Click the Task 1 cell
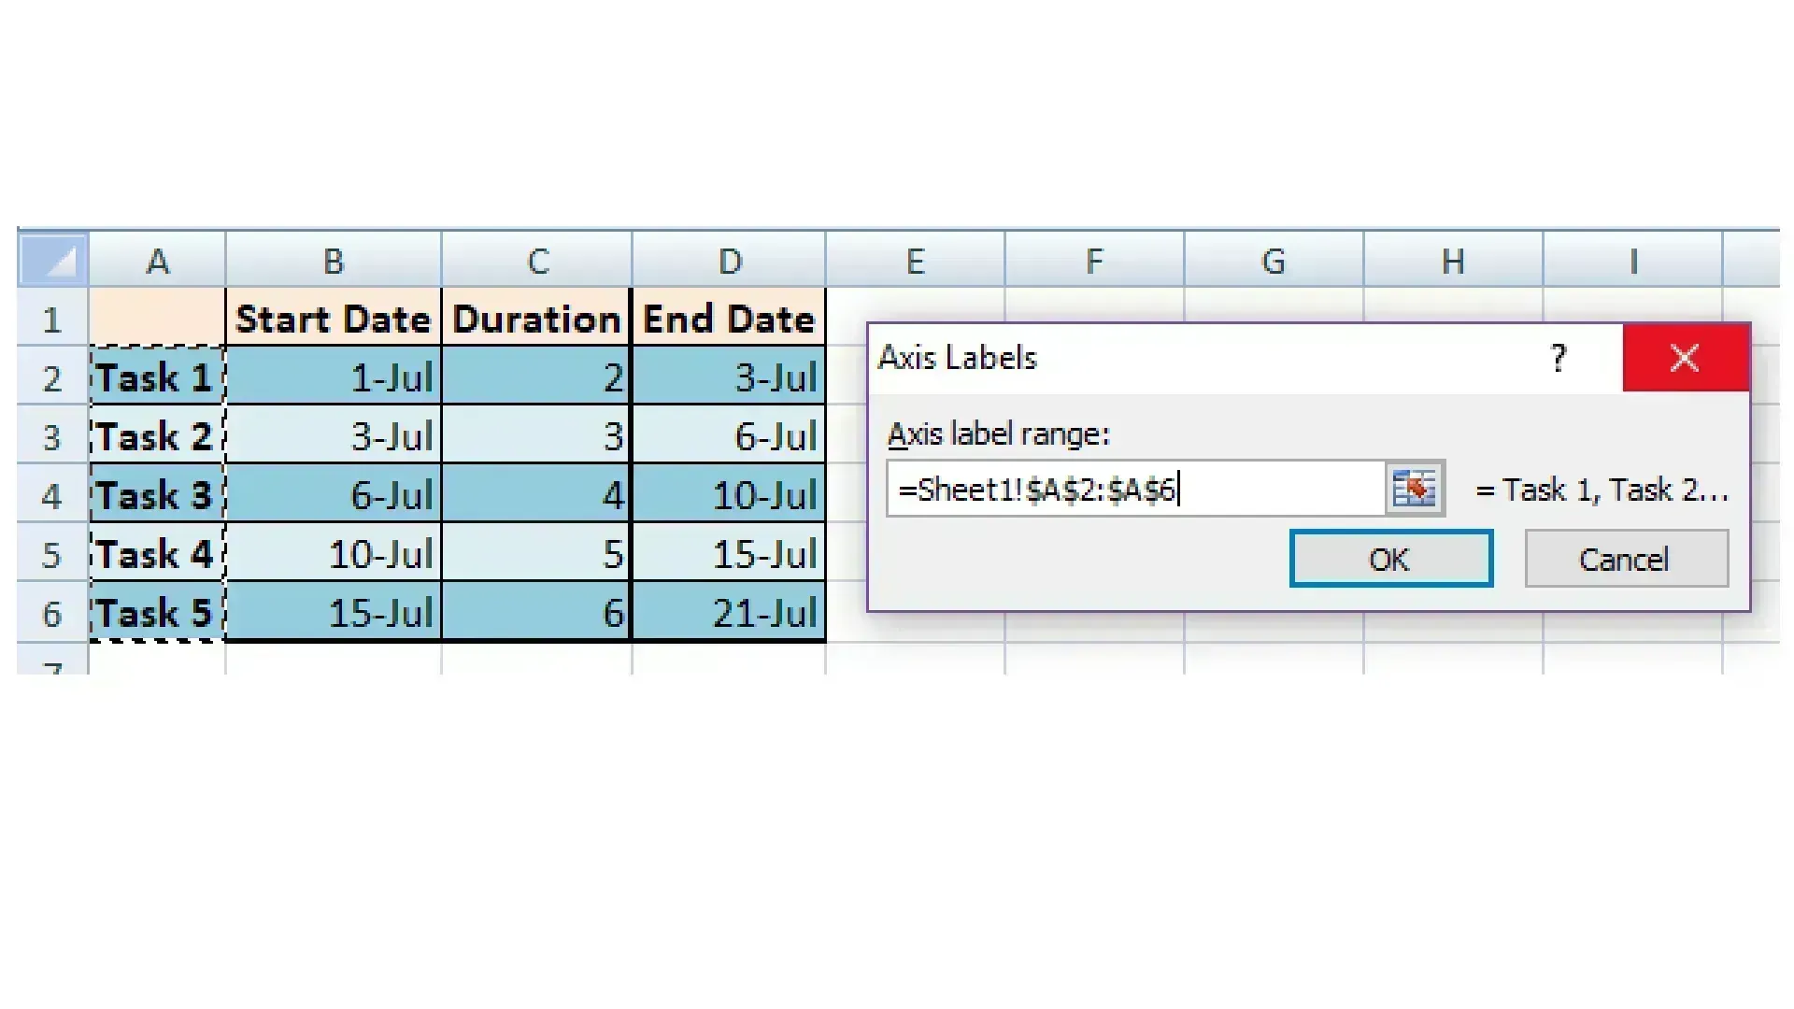The width and height of the screenshot is (1794, 1009). (x=157, y=377)
